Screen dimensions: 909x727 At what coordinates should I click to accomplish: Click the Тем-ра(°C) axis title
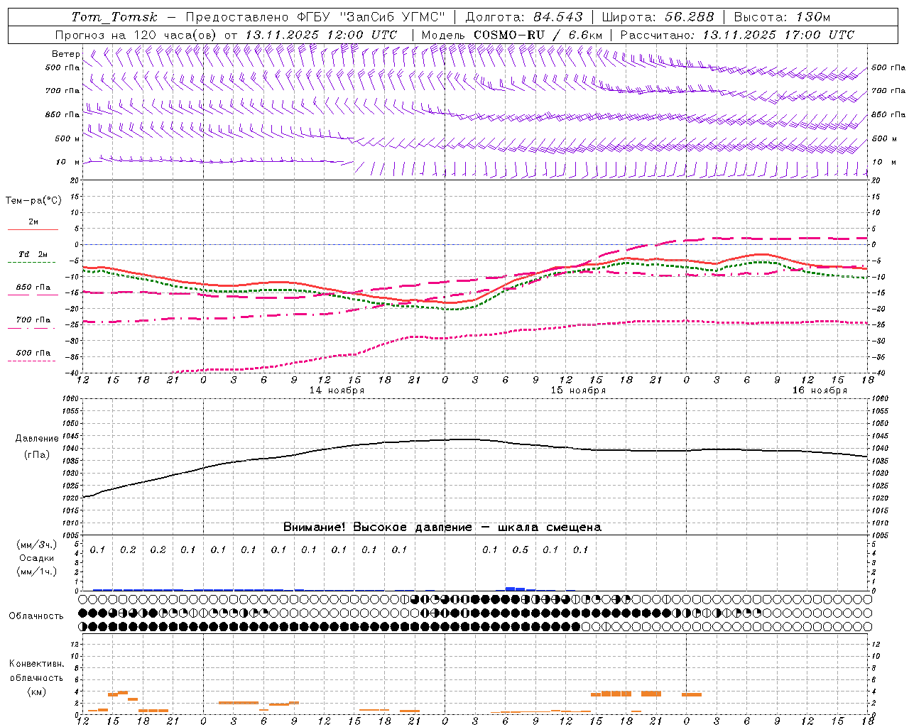[33, 201]
